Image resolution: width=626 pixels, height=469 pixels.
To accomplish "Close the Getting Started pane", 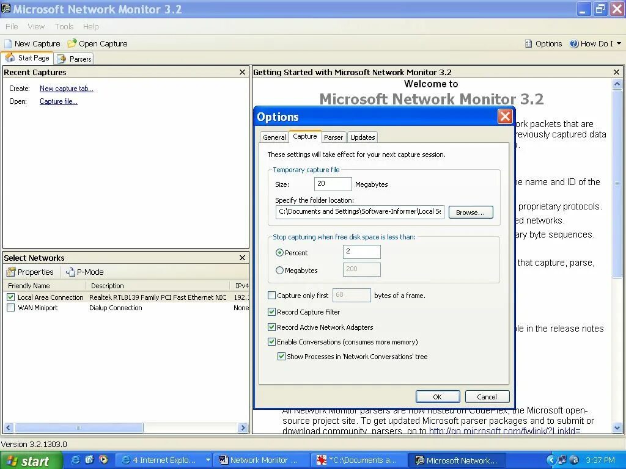I will [x=616, y=72].
